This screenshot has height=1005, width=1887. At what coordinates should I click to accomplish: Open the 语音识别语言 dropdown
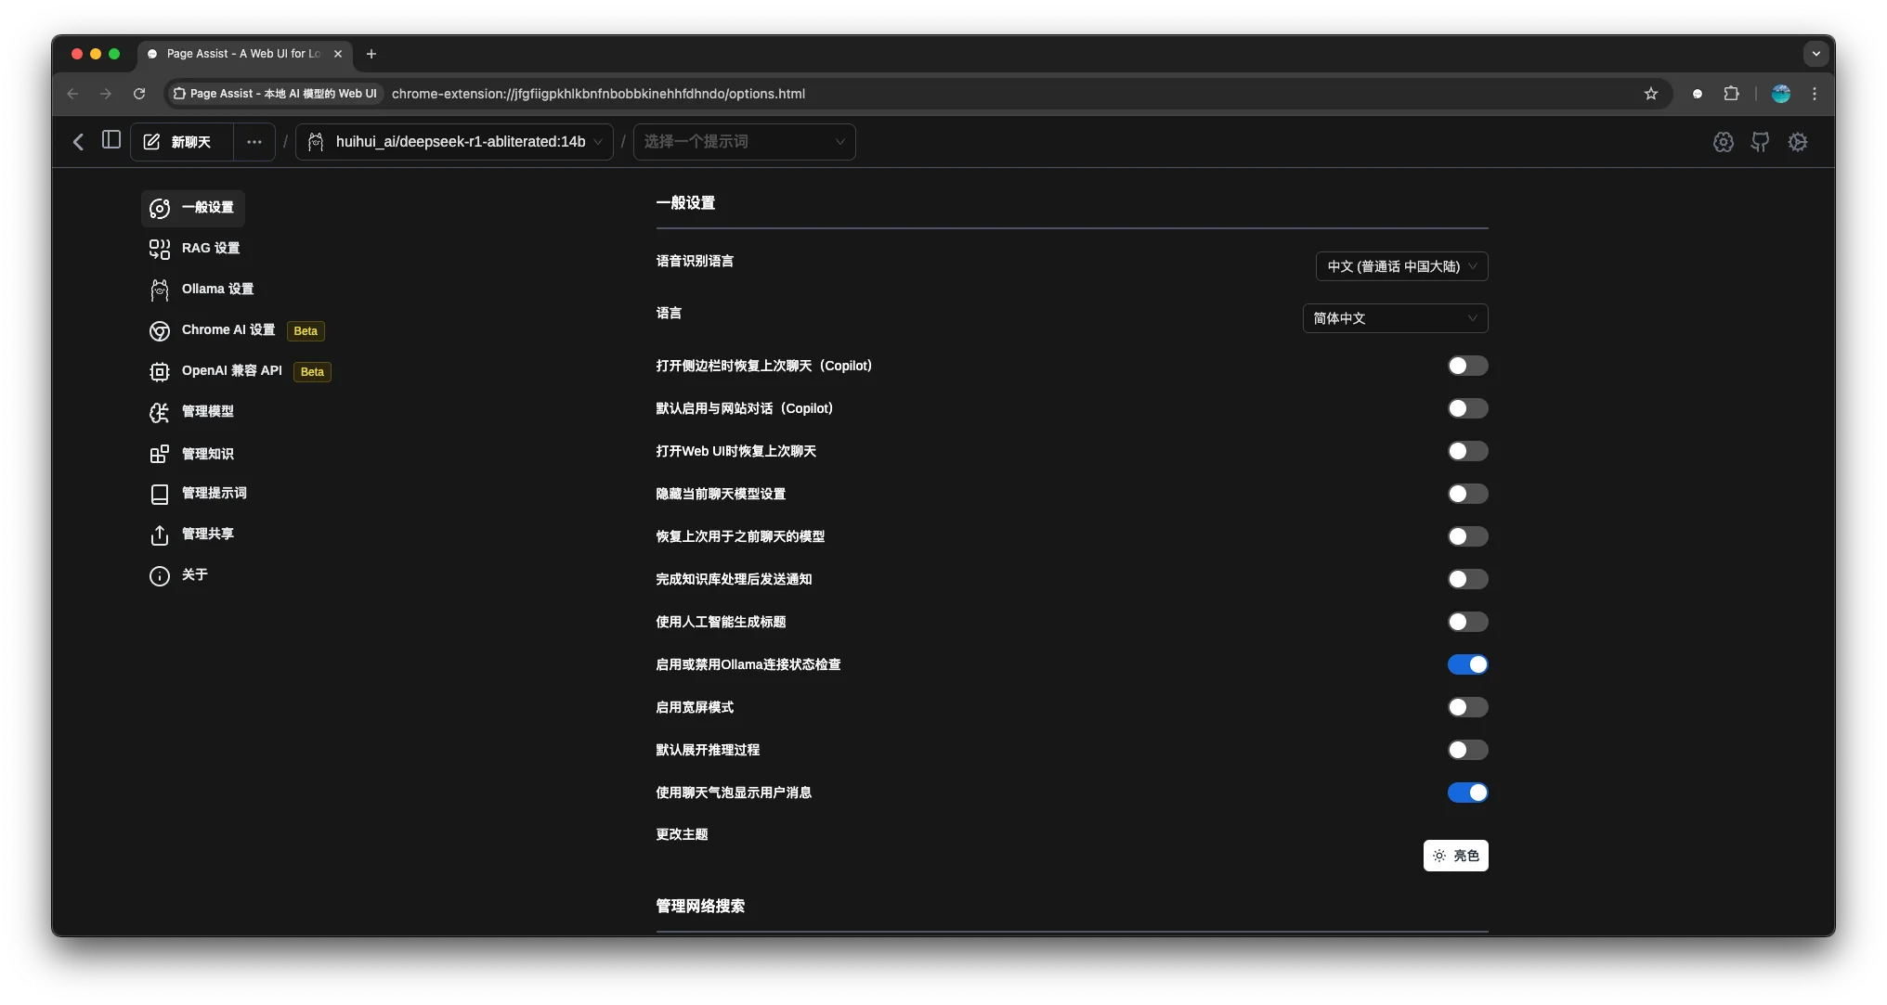click(x=1402, y=266)
